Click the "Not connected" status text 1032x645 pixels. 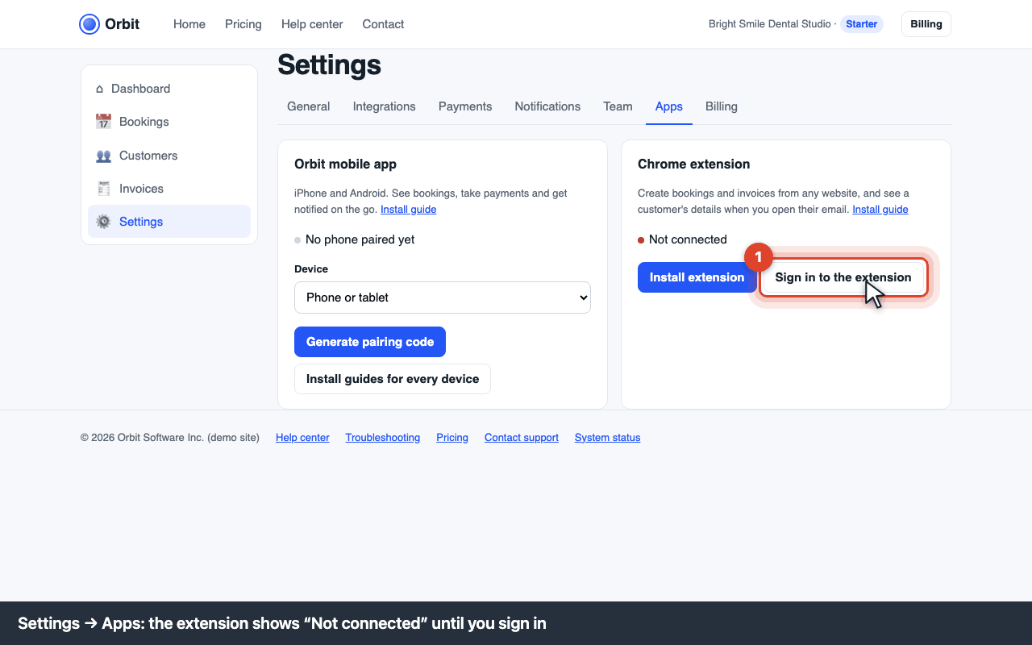coord(688,239)
